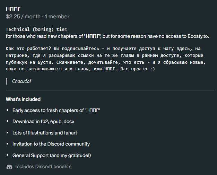Viewport: 217px width, 175px height.
Task: Select the "1 member" count text
Action: (57, 16)
